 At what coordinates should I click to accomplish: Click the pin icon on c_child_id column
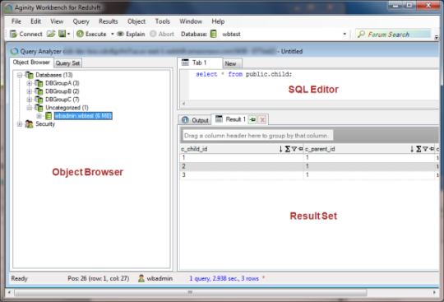click(300, 149)
